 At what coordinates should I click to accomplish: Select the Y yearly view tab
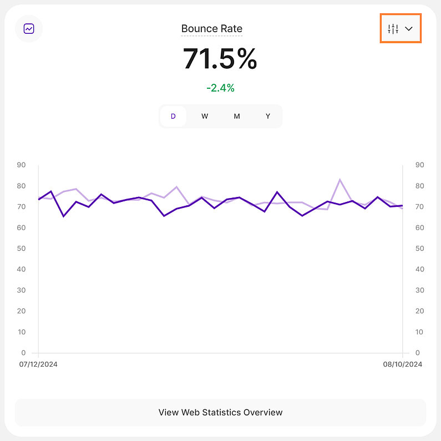[x=268, y=116]
